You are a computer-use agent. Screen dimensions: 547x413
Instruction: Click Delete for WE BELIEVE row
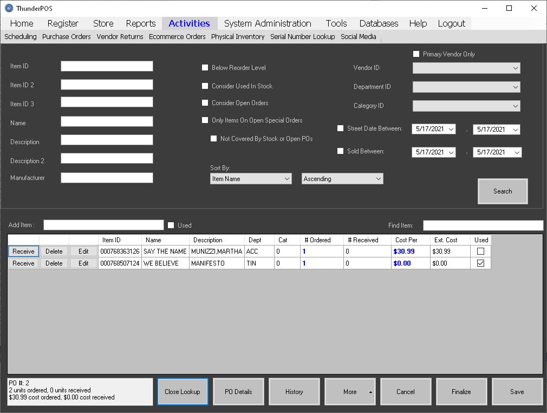(x=54, y=263)
